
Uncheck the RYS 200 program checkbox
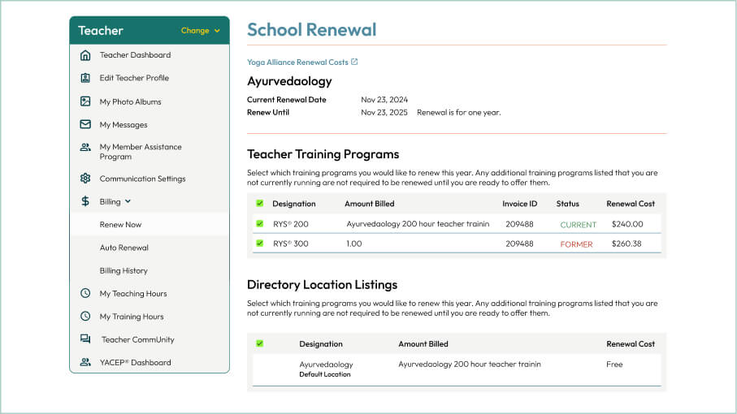pyautogui.click(x=260, y=223)
